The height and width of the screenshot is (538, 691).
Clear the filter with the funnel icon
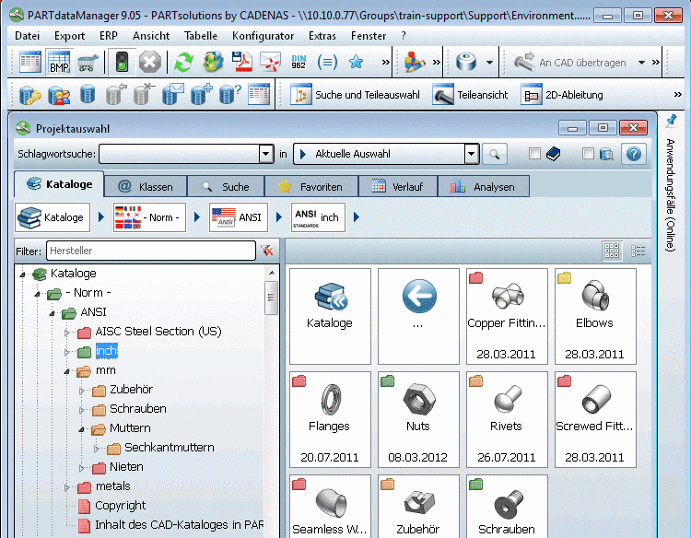(x=267, y=251)
